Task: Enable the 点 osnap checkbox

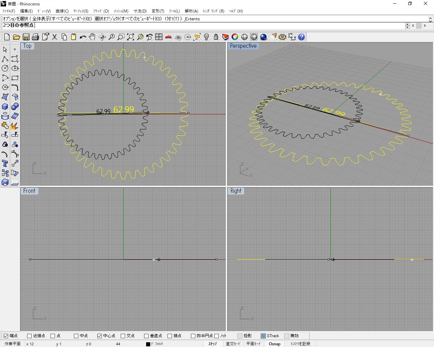Action: pos(53,336)
